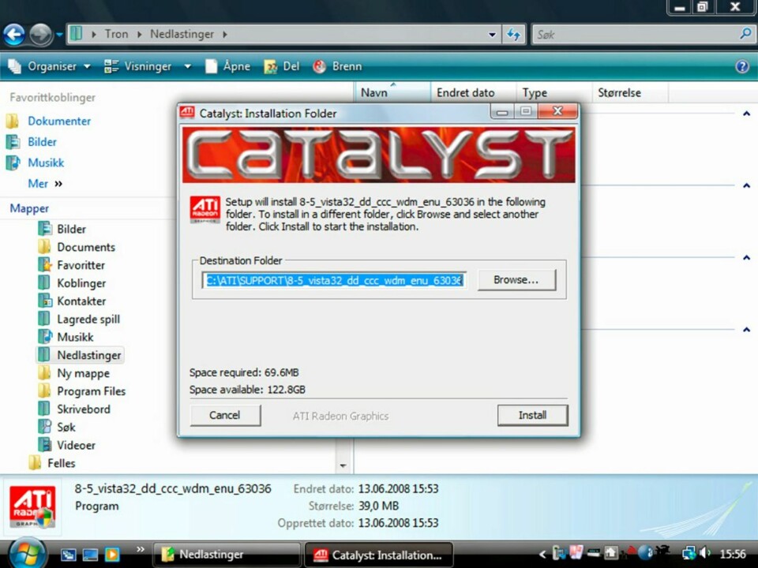Switch to the Nedlastinger taskbar button
This screenshot has height=568, width=758.
[227, 555]
